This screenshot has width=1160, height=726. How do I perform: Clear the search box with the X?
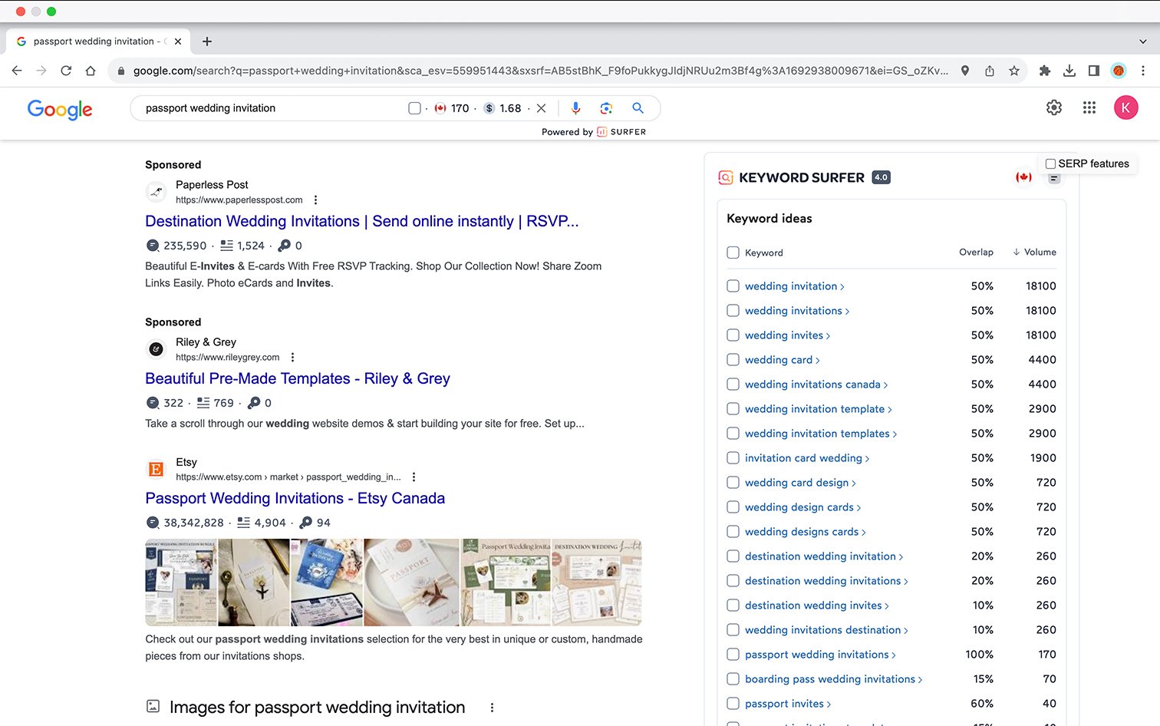click(x=541, y=108)
